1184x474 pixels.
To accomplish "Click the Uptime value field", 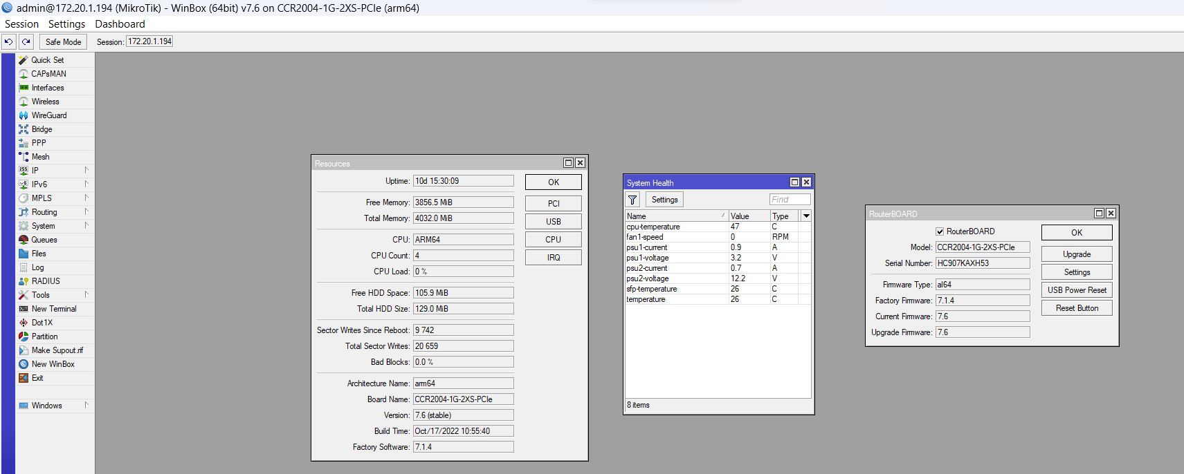I will point(464,181).
